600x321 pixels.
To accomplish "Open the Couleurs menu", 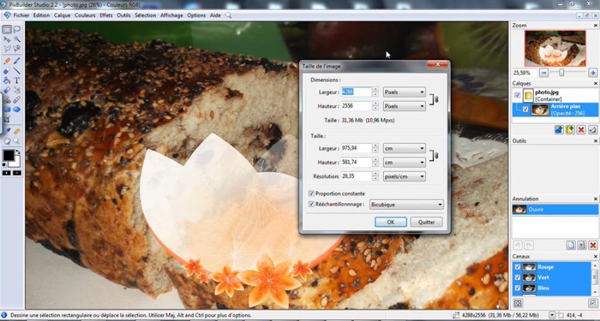I will pos(85,15).
